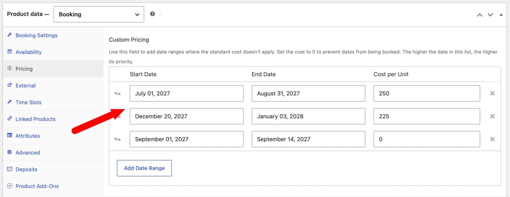Click the wrench icon beside Booking Settings
Viewport: 510px width, 197px height.
click(10, 35)
